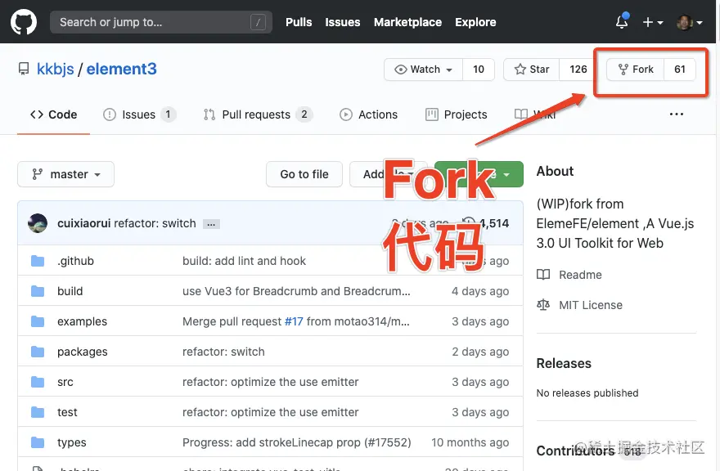View the 10 watchers count
720x471 pixels.
tap(479, 70)
